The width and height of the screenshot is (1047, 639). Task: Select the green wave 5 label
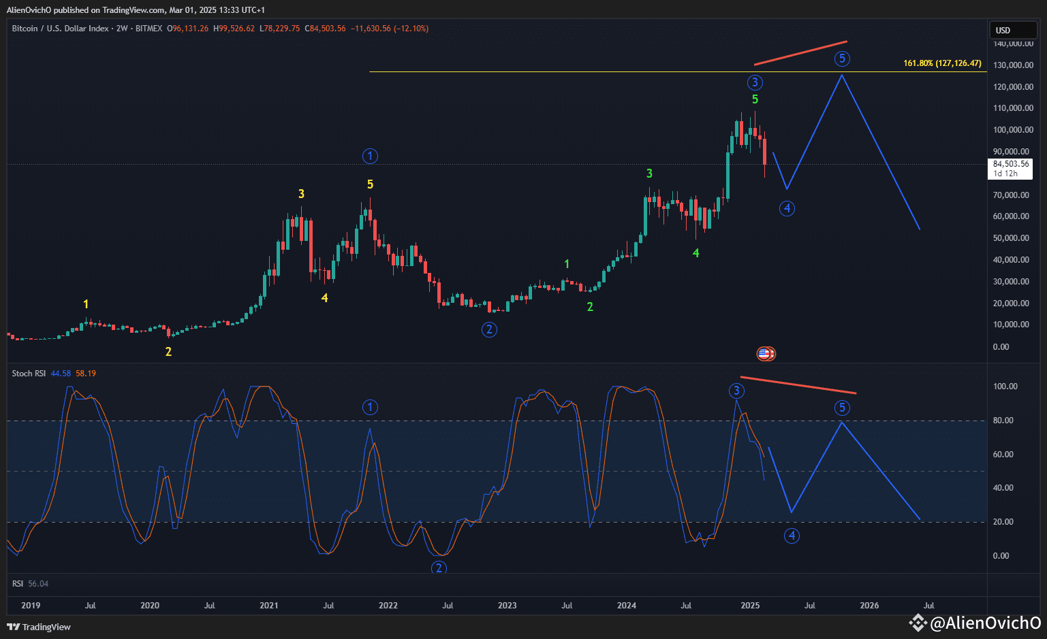[x=755, y=100]
